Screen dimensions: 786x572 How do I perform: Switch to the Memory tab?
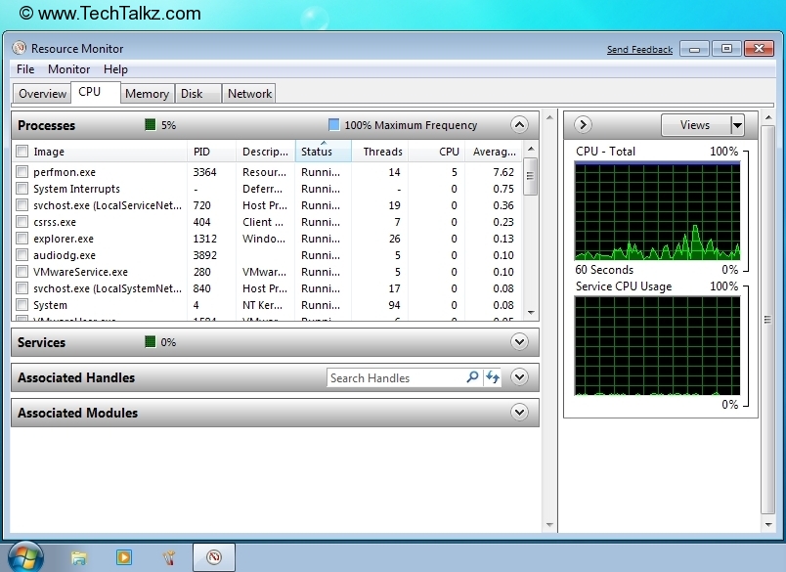[x=147, y=93]
